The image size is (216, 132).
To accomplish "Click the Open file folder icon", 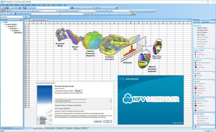I will (x=5, y=8).
